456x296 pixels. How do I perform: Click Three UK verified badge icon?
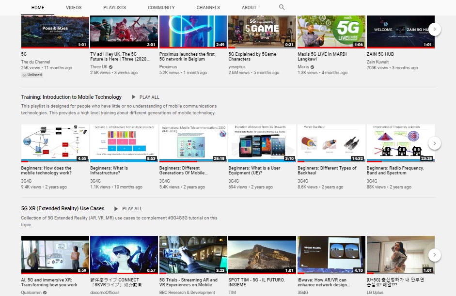(110, 67)
